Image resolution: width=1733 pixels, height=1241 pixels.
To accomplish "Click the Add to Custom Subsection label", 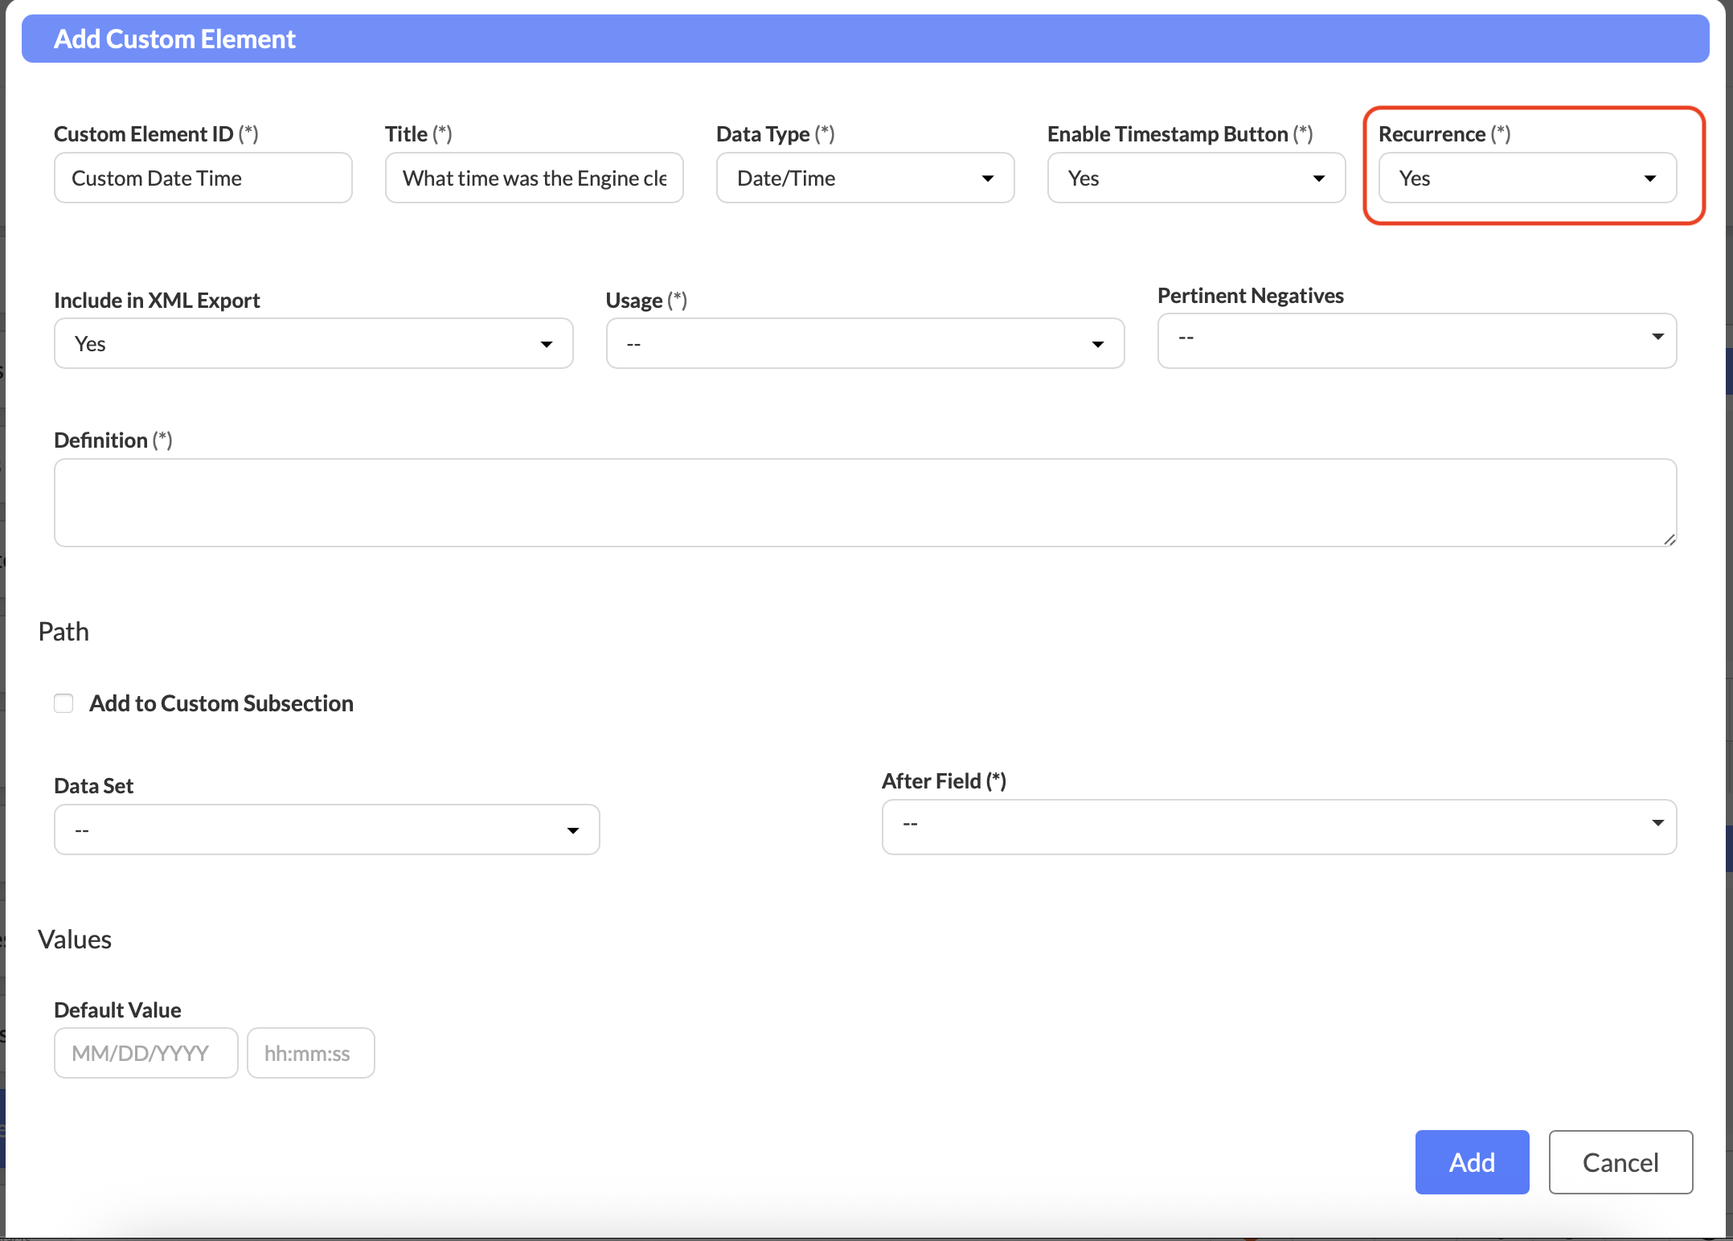I will 221,703.
